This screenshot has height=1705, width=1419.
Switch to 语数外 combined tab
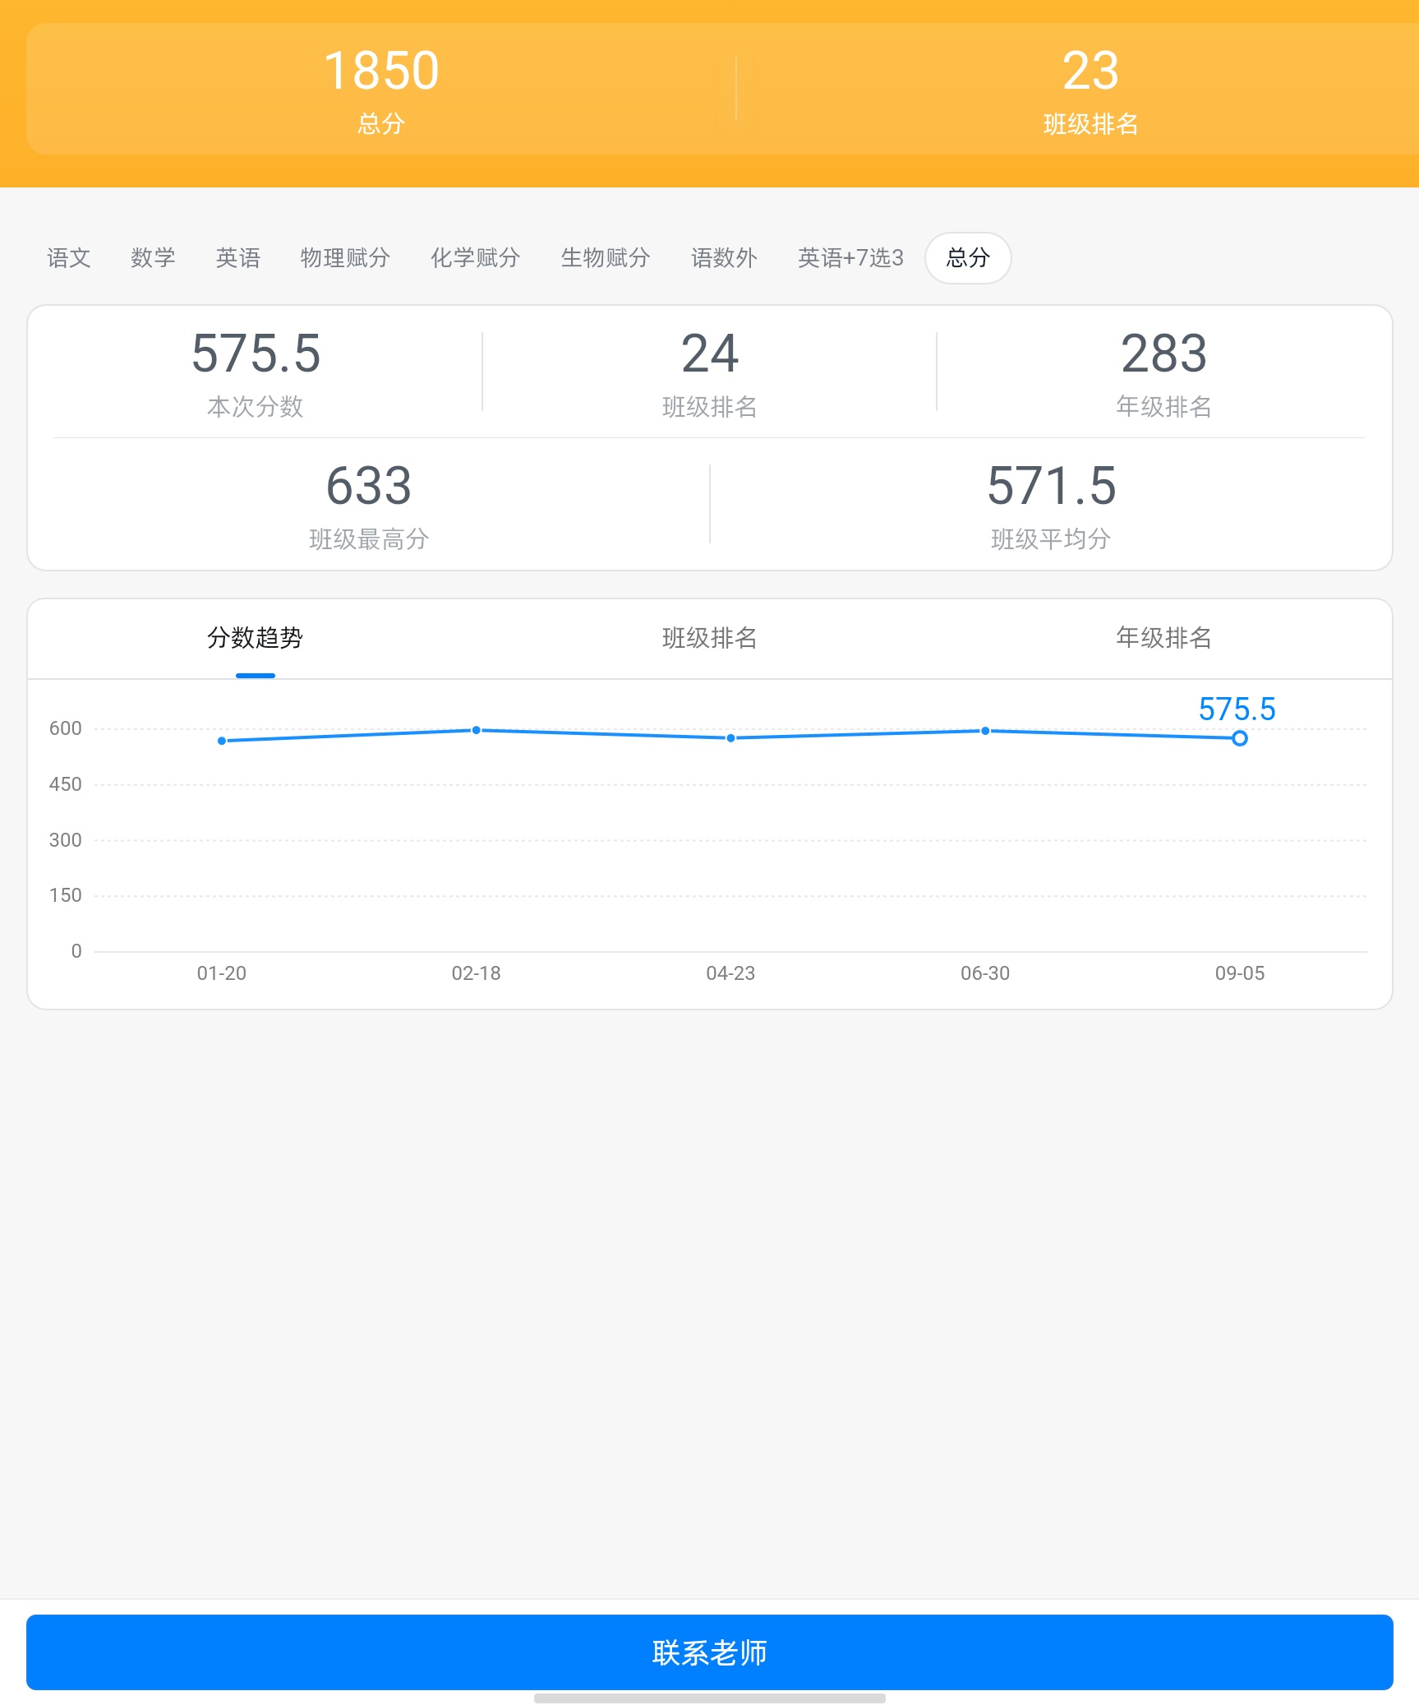pyautogui.click(x=724, y=258)
